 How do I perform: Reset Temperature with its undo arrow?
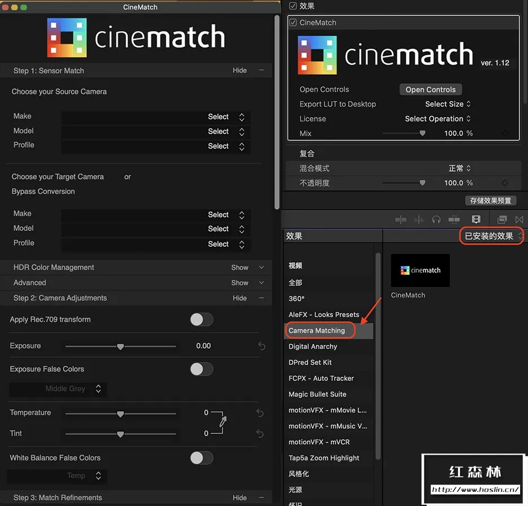point(260,413)
